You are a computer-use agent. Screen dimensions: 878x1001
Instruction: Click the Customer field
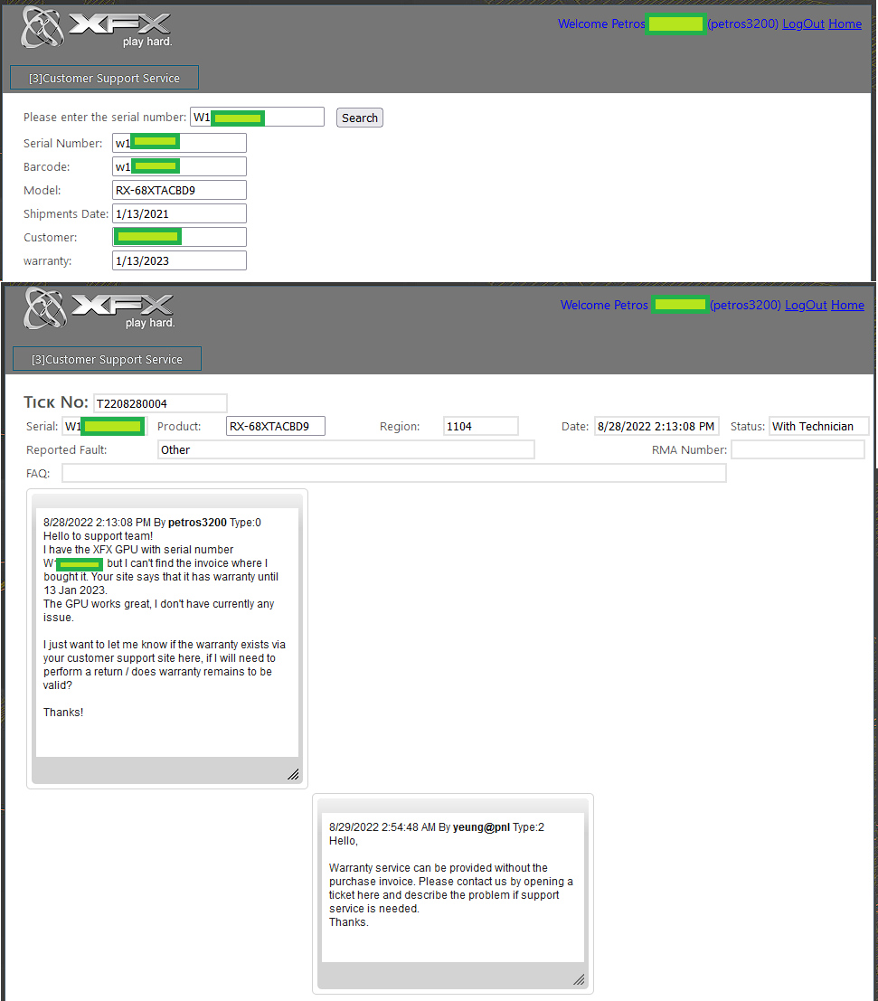[179, 237]
